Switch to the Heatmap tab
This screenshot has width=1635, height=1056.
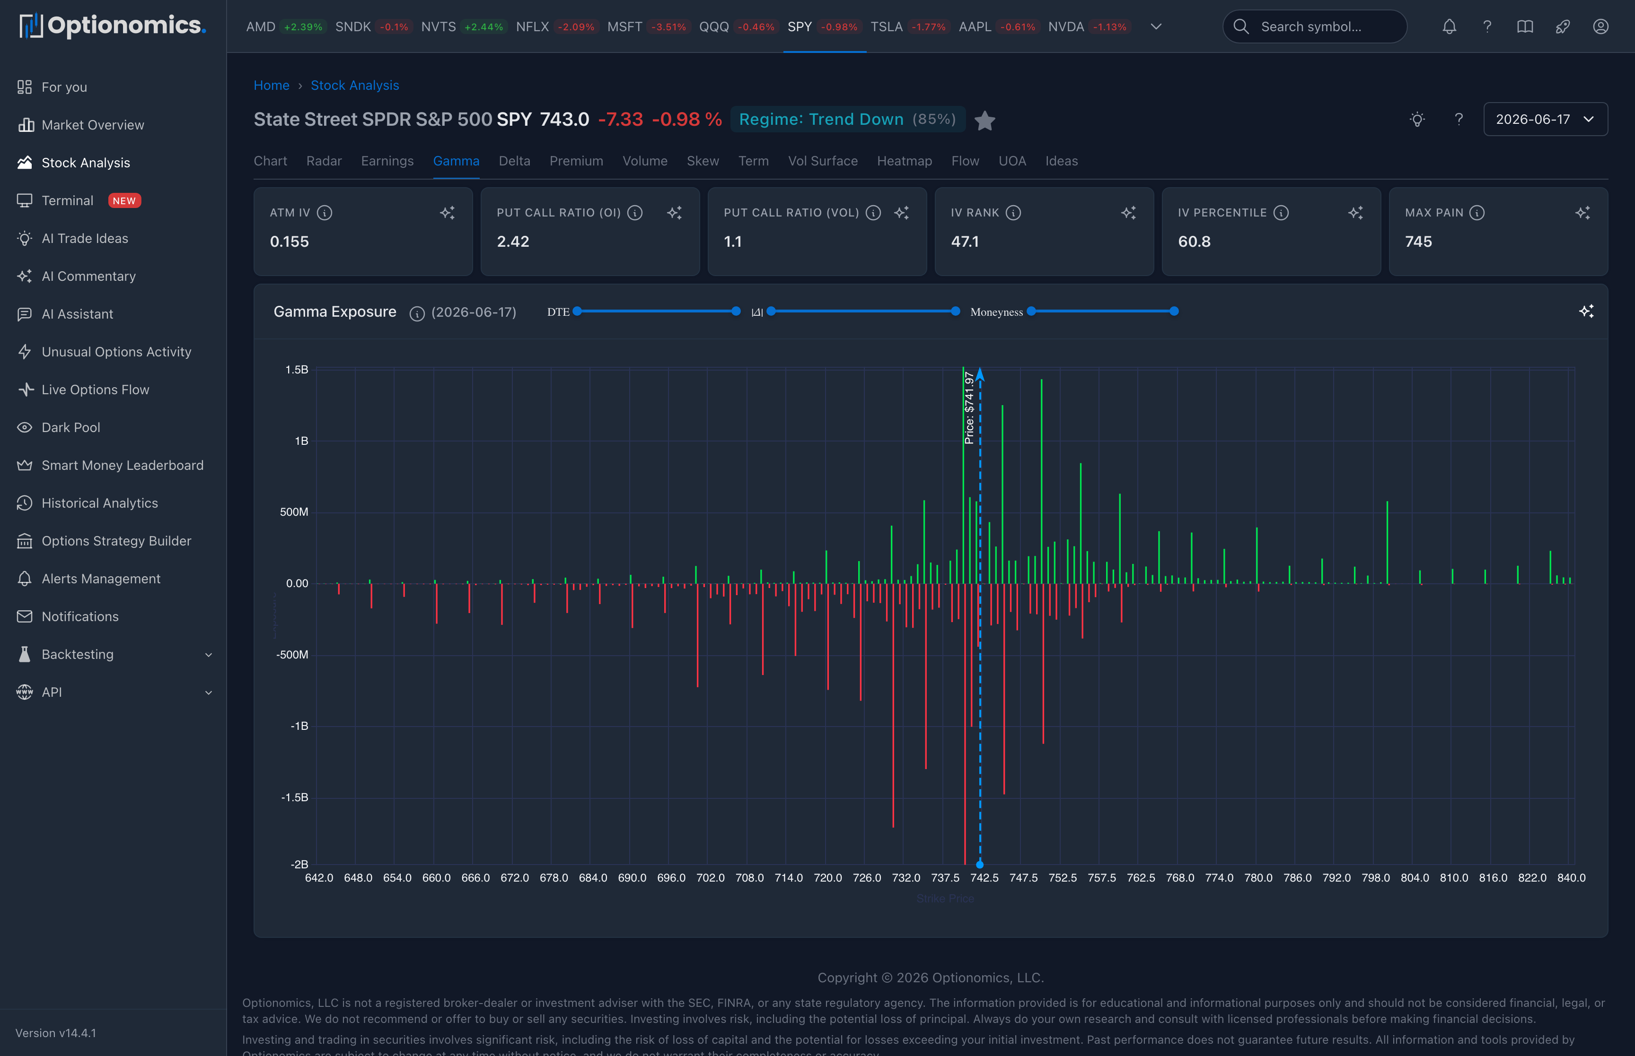pyautogui.click(x=904, y=161)
